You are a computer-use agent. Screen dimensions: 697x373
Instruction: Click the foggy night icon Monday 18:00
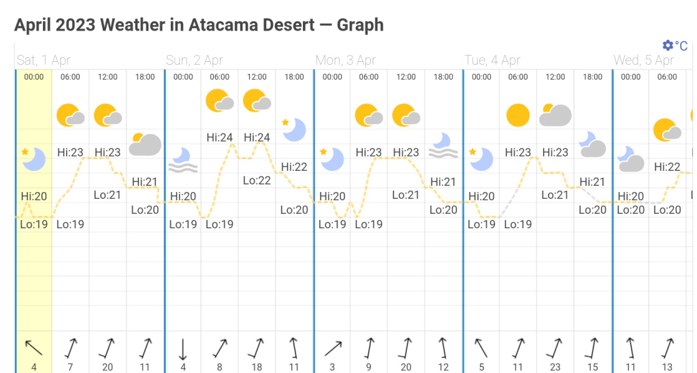[x=443, y=146]
